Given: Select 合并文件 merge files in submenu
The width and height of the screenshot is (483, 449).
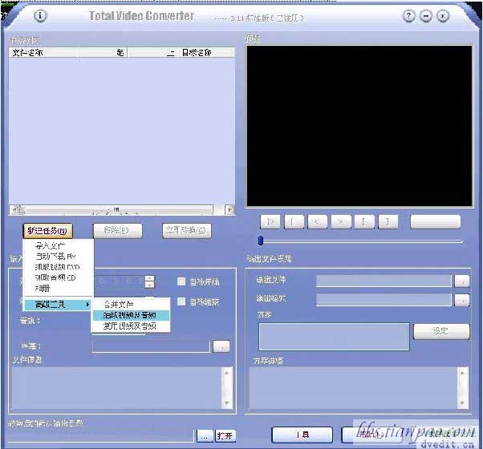Looking at the screenshot, I should click(x=131, y=305).
